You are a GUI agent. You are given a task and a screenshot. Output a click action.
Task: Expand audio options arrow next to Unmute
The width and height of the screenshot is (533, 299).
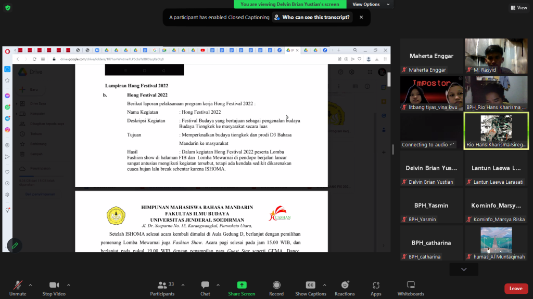30,285
